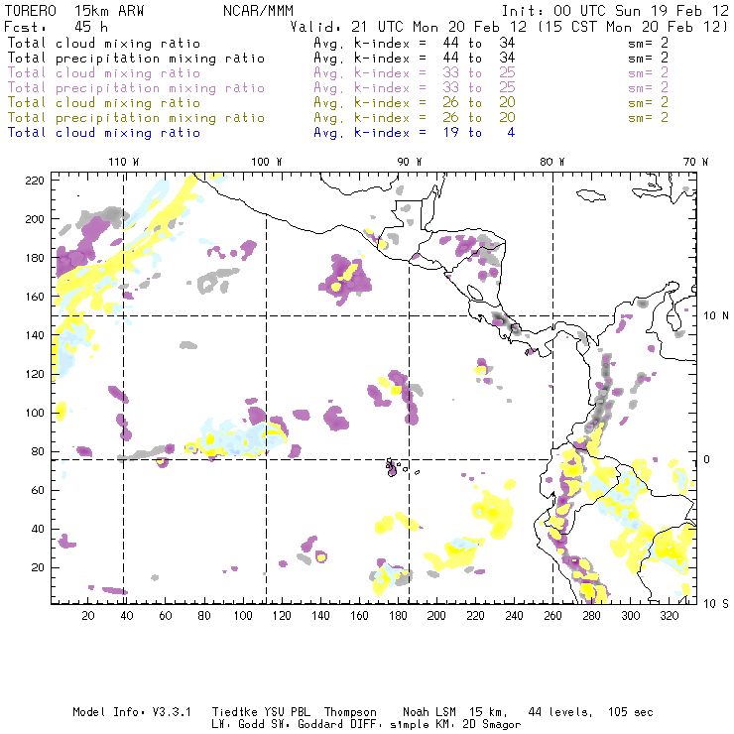Click the "160" label on the left y-axis
Image resolution: width=734 pixels, height=734 pixels.
point(35,297)
